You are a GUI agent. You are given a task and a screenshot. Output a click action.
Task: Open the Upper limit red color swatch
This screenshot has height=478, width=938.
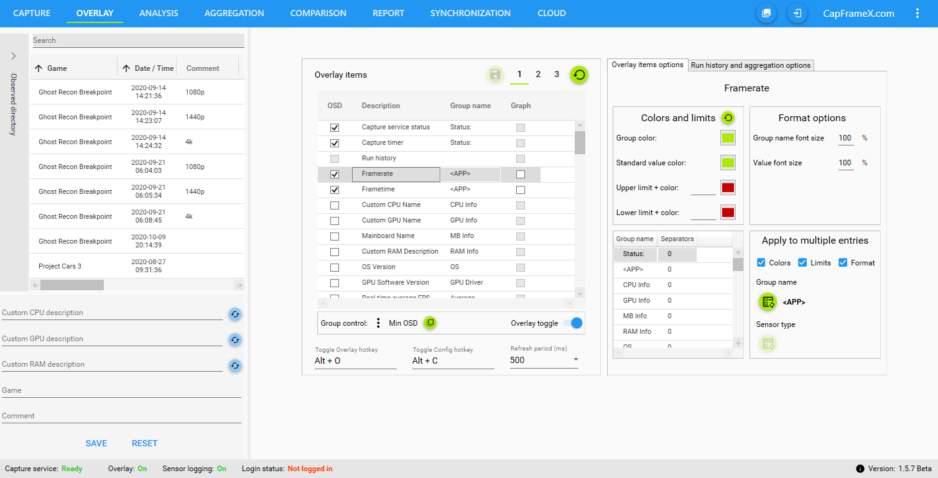pyautogui.click(x=728, y=188)
